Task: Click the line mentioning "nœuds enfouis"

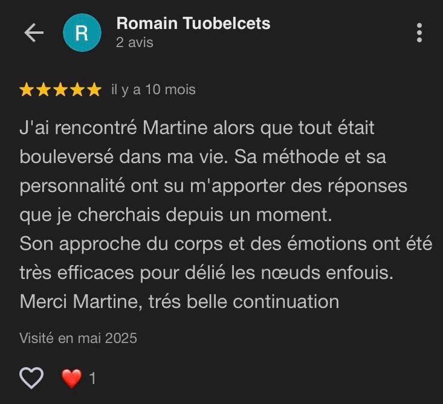Action: (207, 272)
